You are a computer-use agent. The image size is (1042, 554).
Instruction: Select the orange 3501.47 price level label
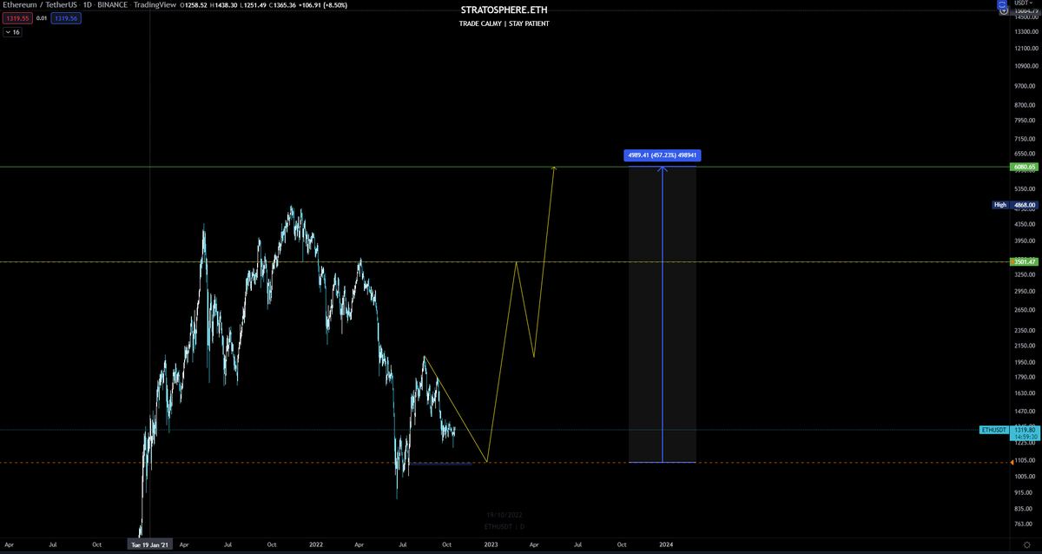[x=1023, y=261]
